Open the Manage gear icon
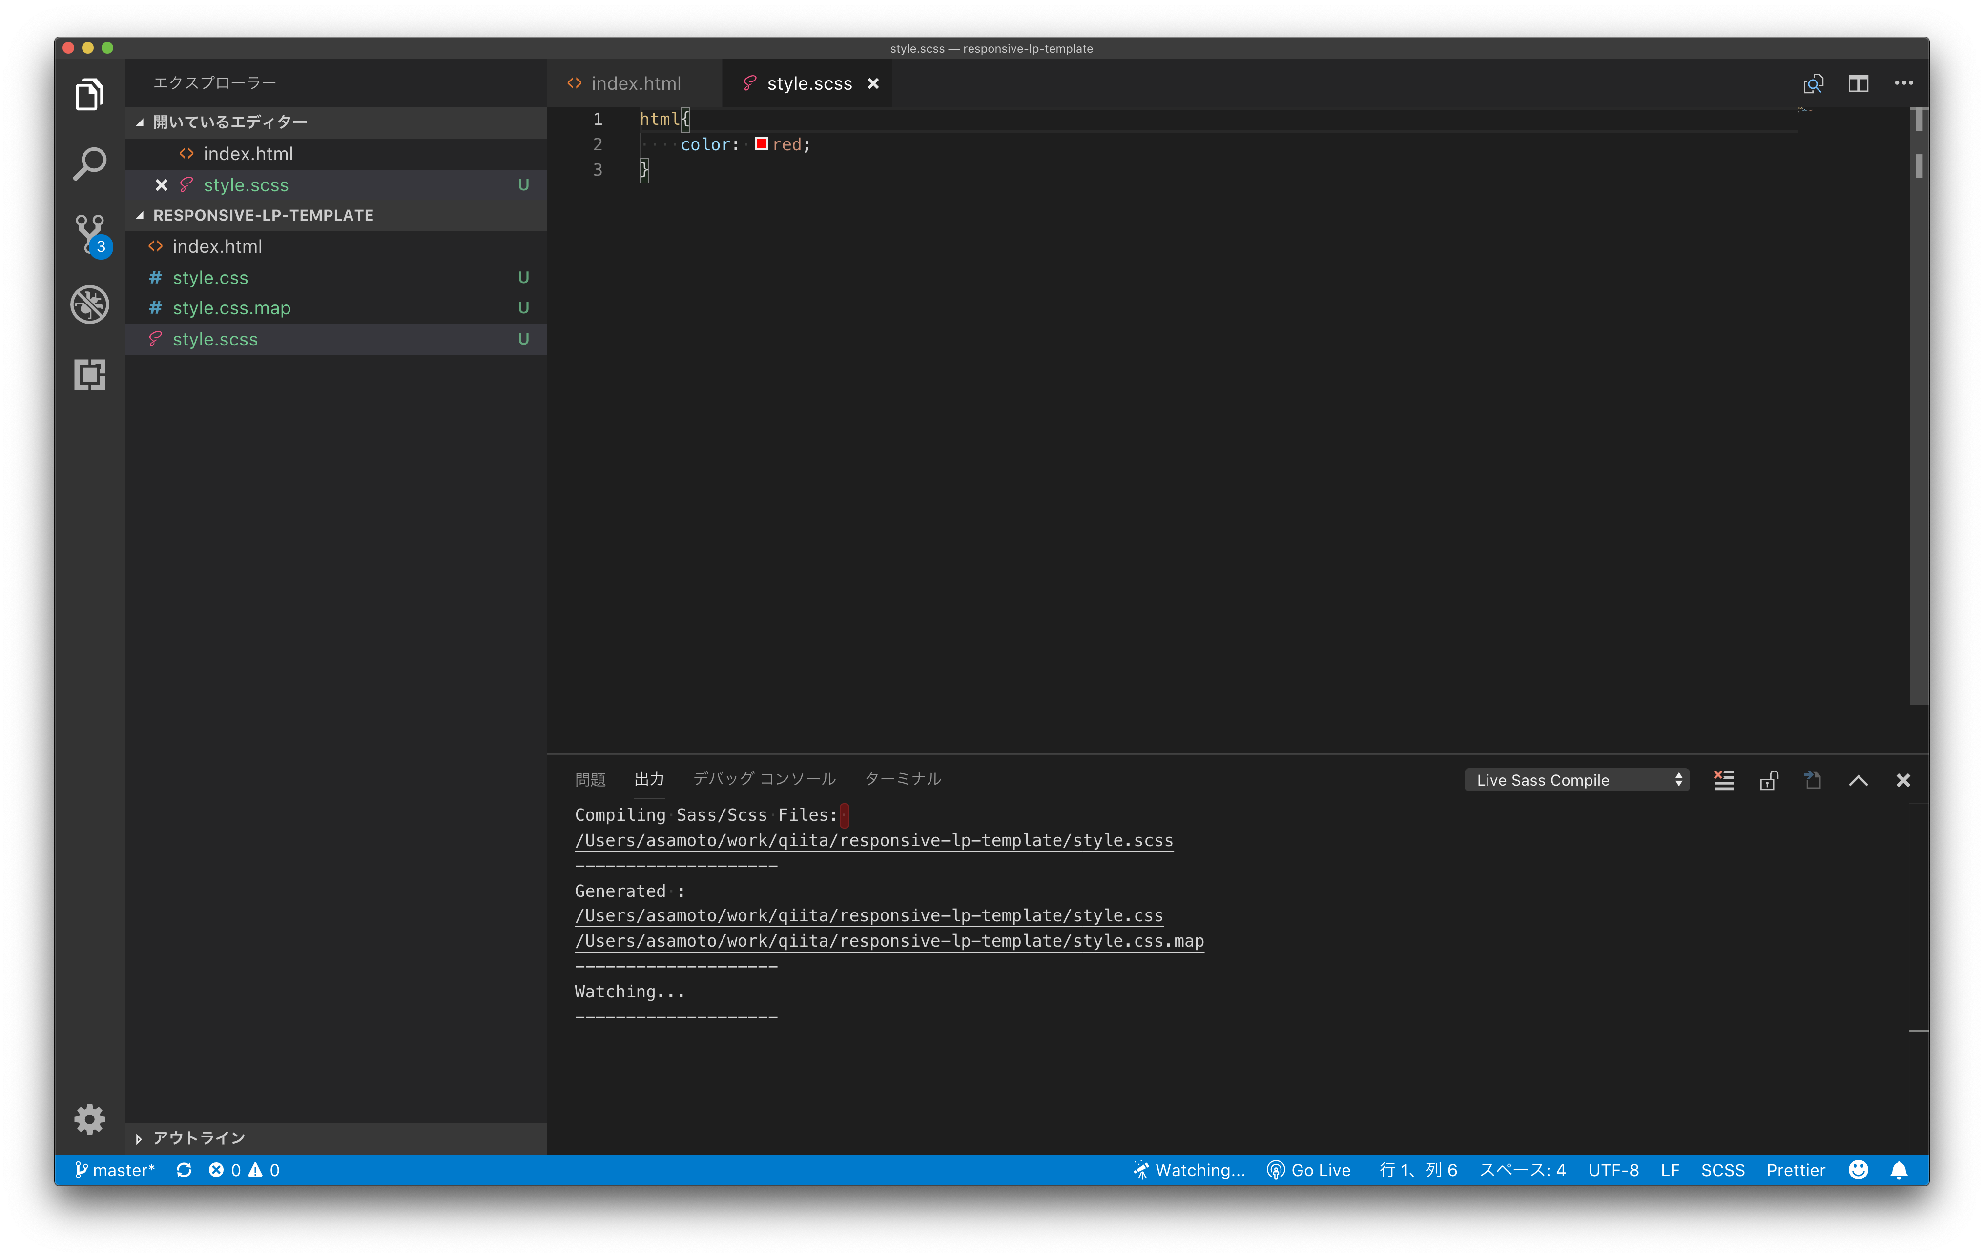Screen dimensions: 1984x1258 (89, 1119)
